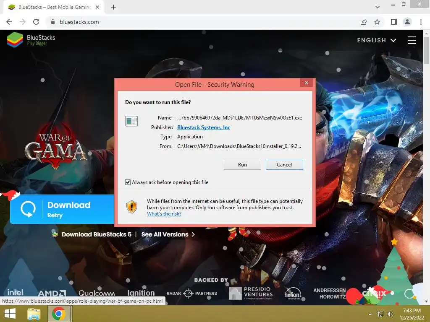Click the file name text ending in OzE1.exe
Image resolution: width=430 pixels, height=322 pixels.
click(x=239, y=118)
